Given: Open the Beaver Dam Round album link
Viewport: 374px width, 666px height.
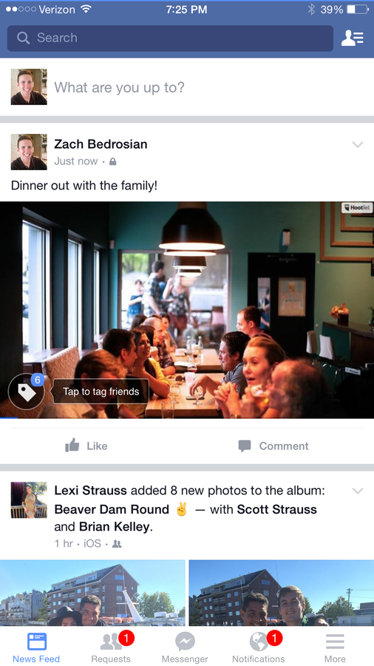Looking at the screenshot, I should coord(112,509).
